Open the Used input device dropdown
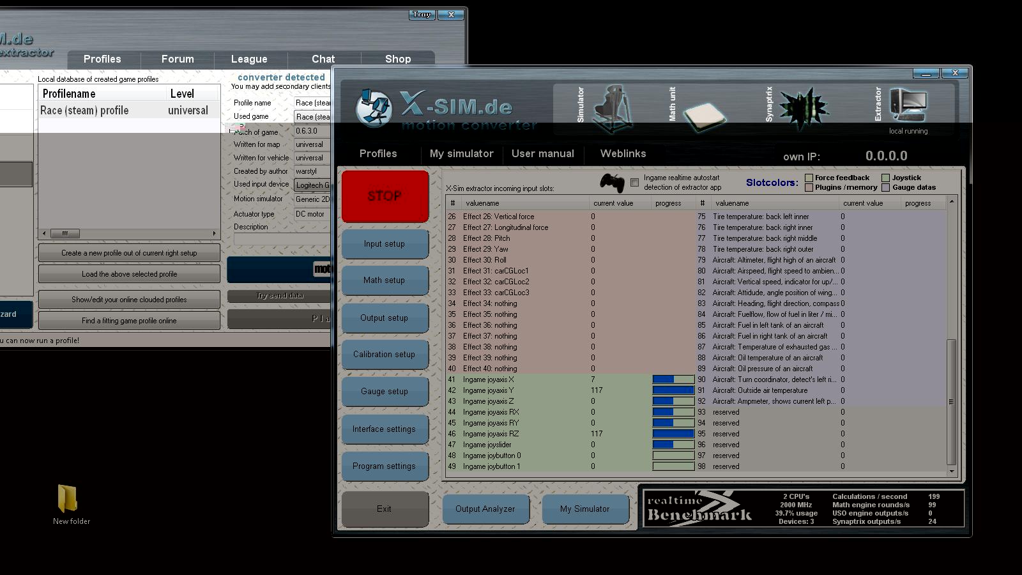1022x575 pixels. [312, 185]
